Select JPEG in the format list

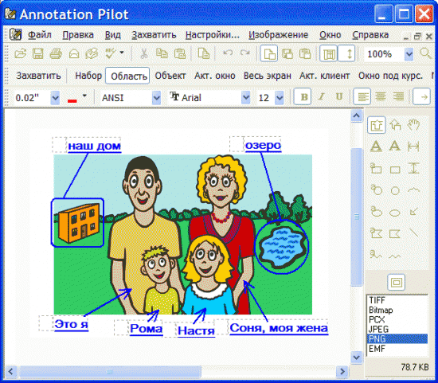pos(397,329)
